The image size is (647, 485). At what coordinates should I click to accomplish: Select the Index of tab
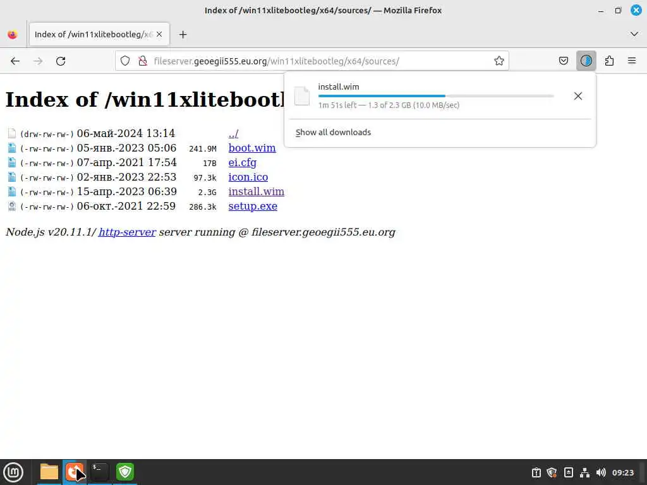(99, 34)
